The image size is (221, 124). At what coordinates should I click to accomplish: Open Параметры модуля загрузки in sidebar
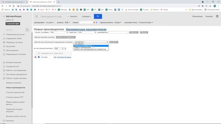pyautogui.click(x=14, y=110)
